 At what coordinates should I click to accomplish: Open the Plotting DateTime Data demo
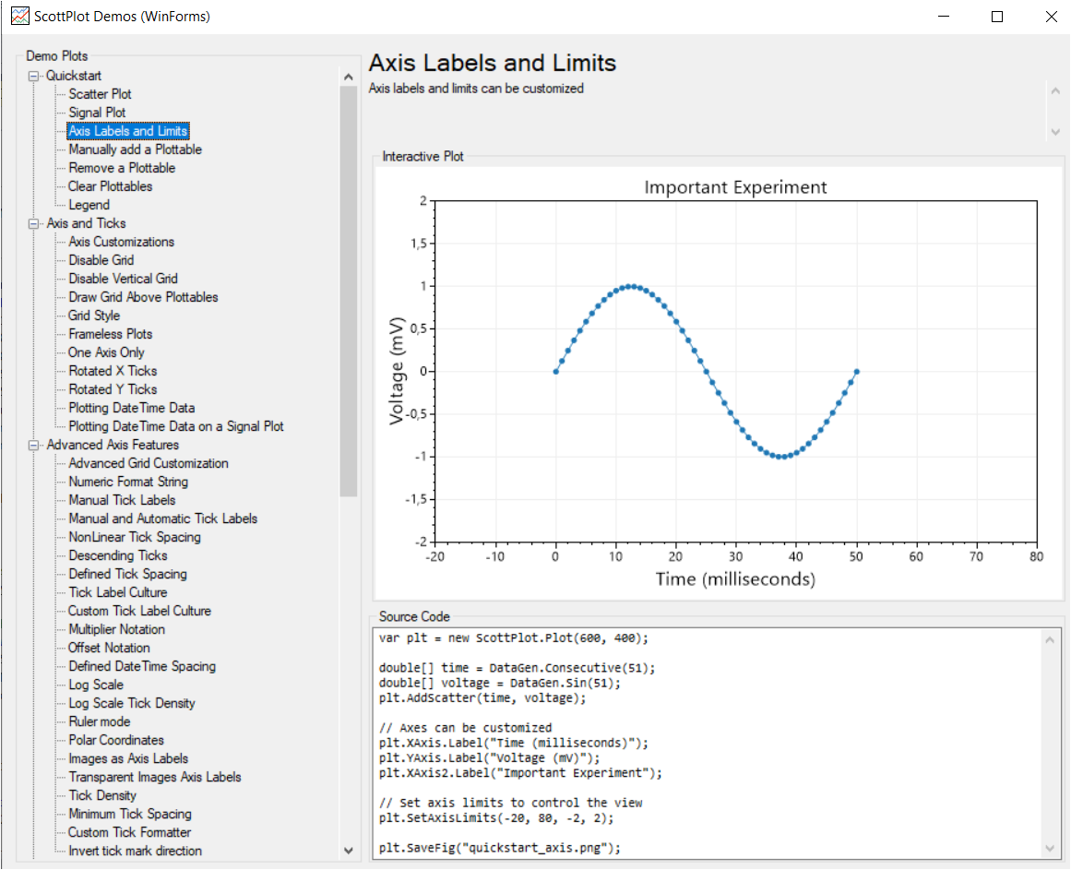[x=132, y=407]
